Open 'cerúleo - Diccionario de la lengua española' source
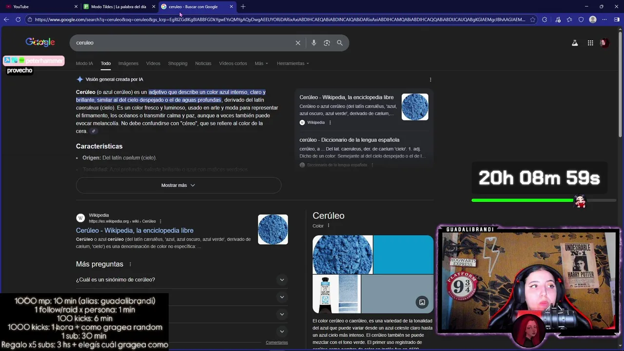This screenshot has width=624, height=351. [349, 140]
